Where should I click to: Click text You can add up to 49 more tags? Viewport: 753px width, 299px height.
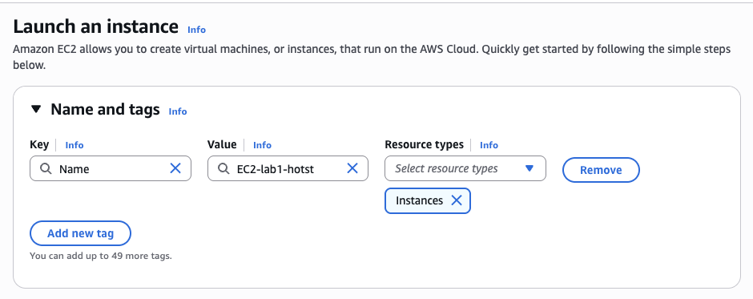[x=101, y=256]
